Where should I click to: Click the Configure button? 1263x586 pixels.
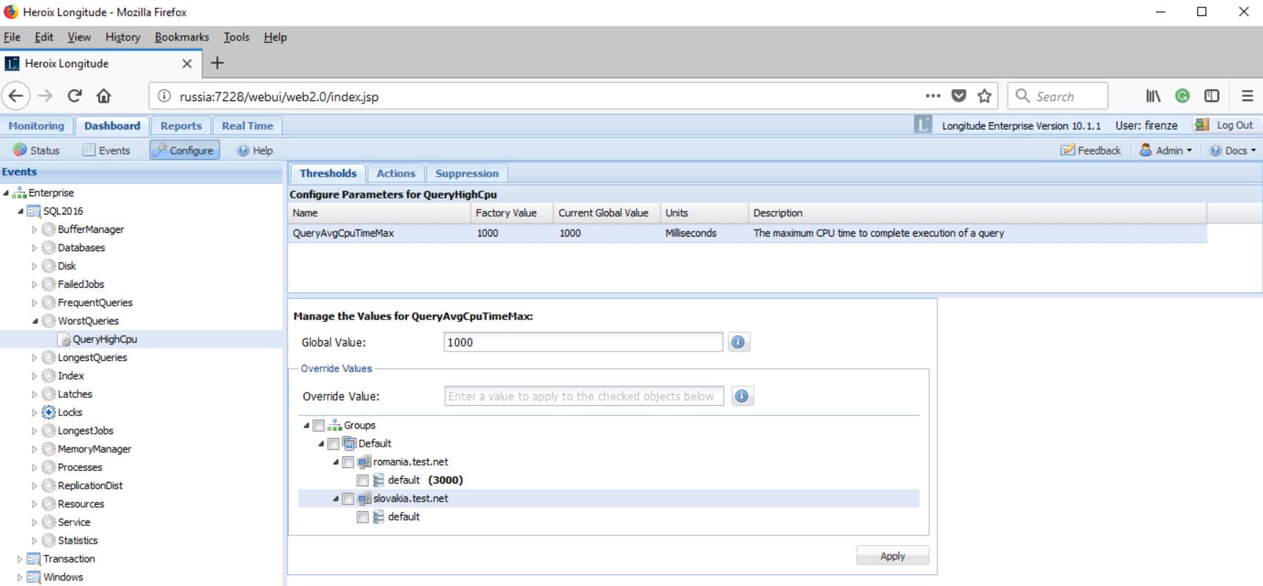pyautogui.click(x=185, y=150)
